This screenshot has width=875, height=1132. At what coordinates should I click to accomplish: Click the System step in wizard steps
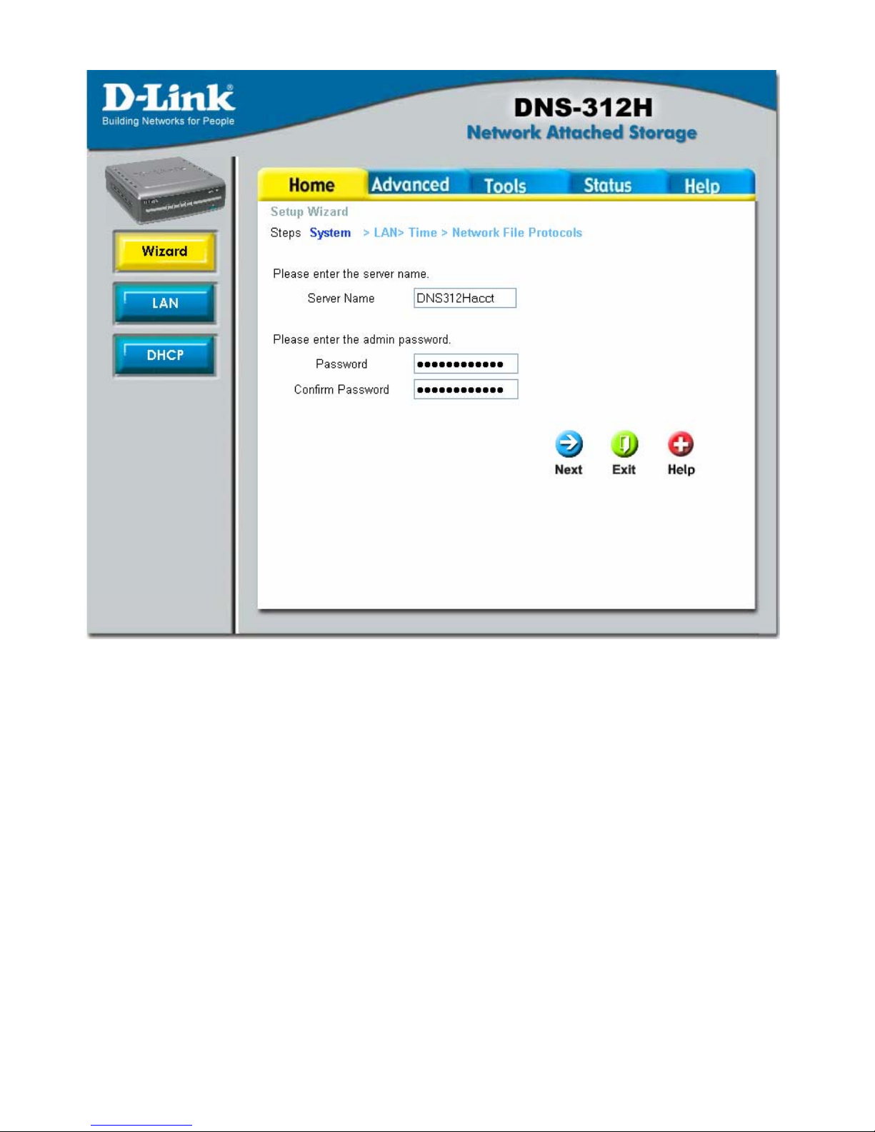[x=330, y=233]
